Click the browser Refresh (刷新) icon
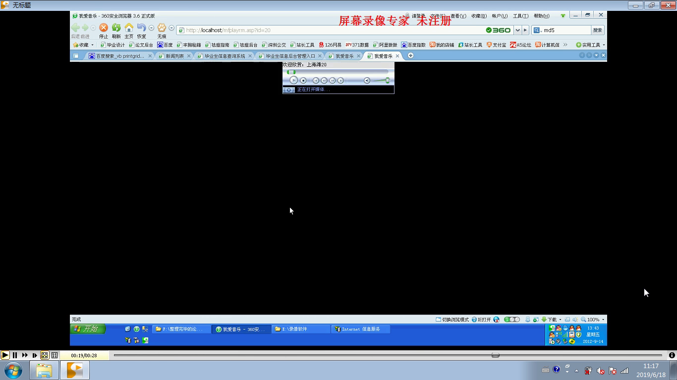The height and width of the screenshot is (380, 677). point(116,28)
